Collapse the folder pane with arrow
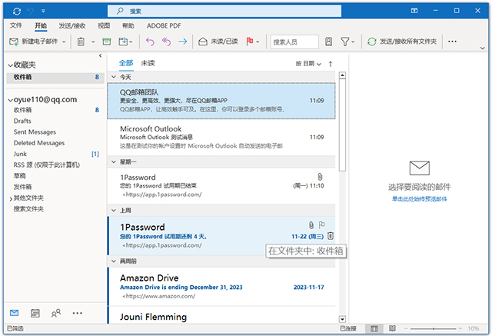This screenshot has height=336, width=492. (x=100, y=55)
